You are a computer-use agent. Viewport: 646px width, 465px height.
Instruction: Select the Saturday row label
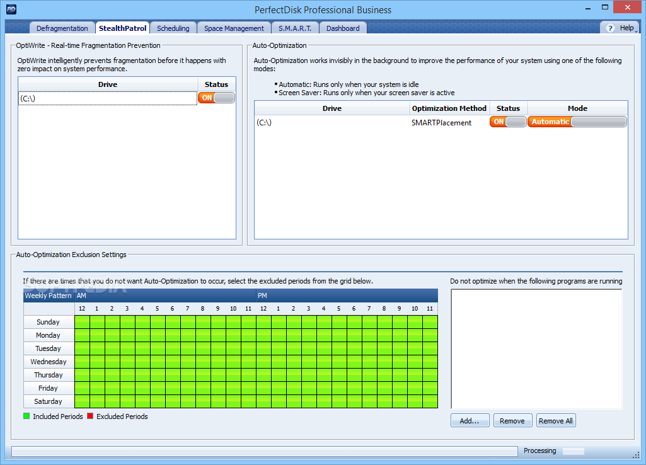tap(49, 401)
